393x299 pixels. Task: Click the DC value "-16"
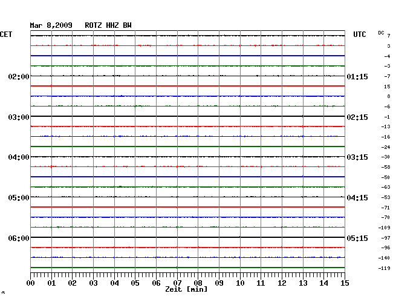386,137
